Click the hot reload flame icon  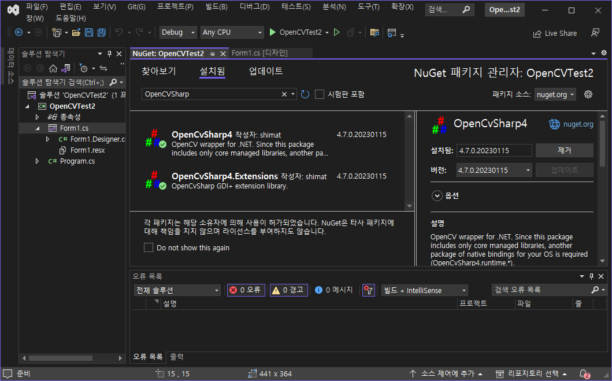pos(350,32)
